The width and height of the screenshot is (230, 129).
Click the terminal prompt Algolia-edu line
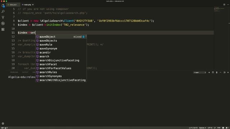pos(22,77)
